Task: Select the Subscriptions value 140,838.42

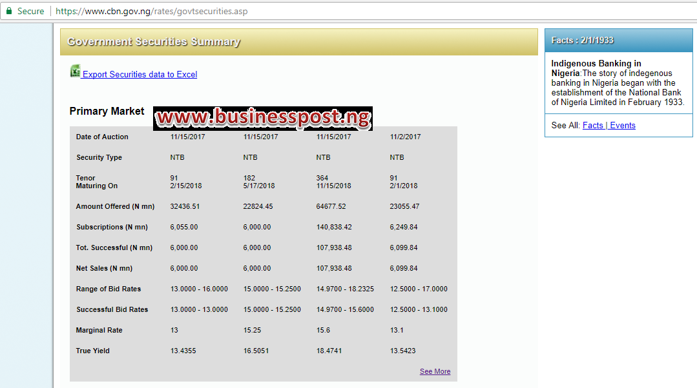Action: (334, 227)
